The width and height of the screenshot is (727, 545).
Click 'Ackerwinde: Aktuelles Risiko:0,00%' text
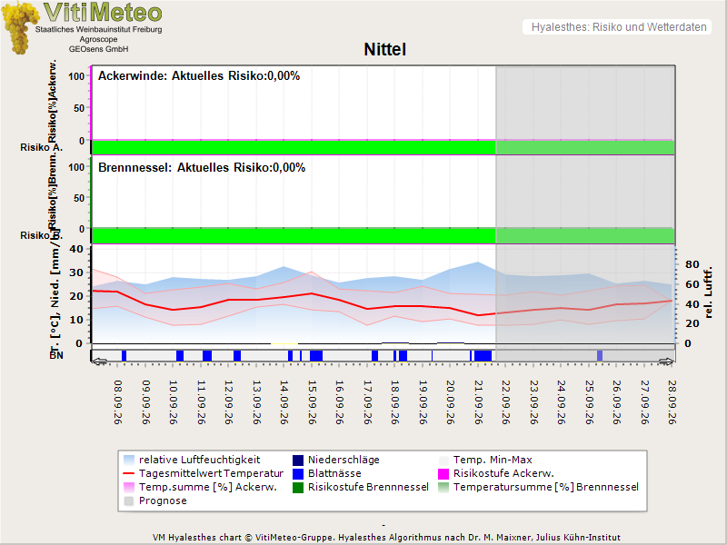pos(199,76)
